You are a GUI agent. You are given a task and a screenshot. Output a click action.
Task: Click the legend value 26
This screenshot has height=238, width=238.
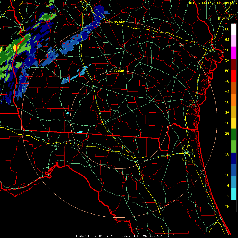pos(227,134)
